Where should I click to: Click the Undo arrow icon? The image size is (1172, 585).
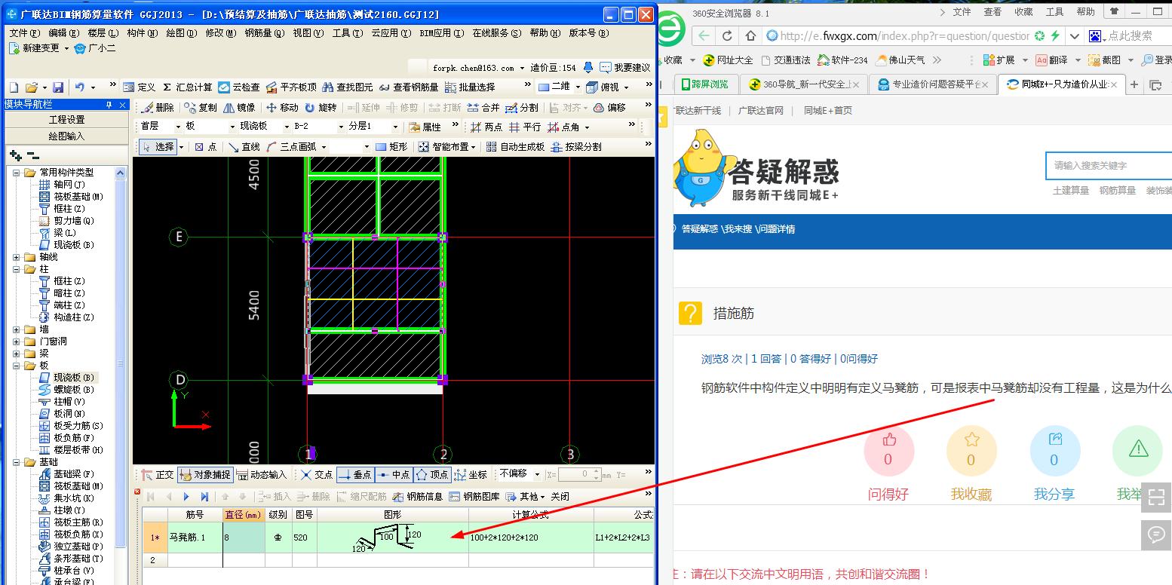coord(80,87)
